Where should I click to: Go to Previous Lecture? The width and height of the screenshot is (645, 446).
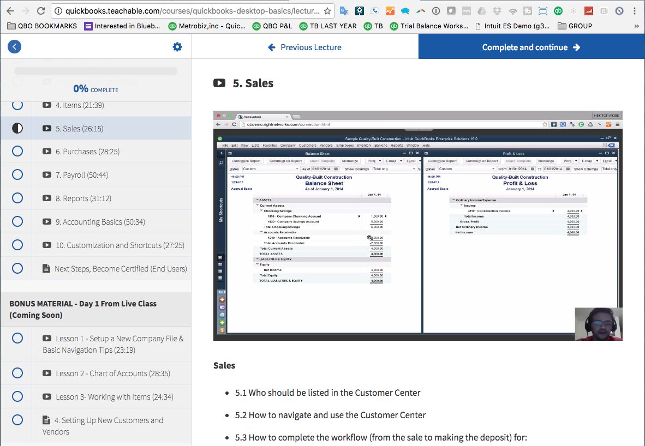(305, 47)
